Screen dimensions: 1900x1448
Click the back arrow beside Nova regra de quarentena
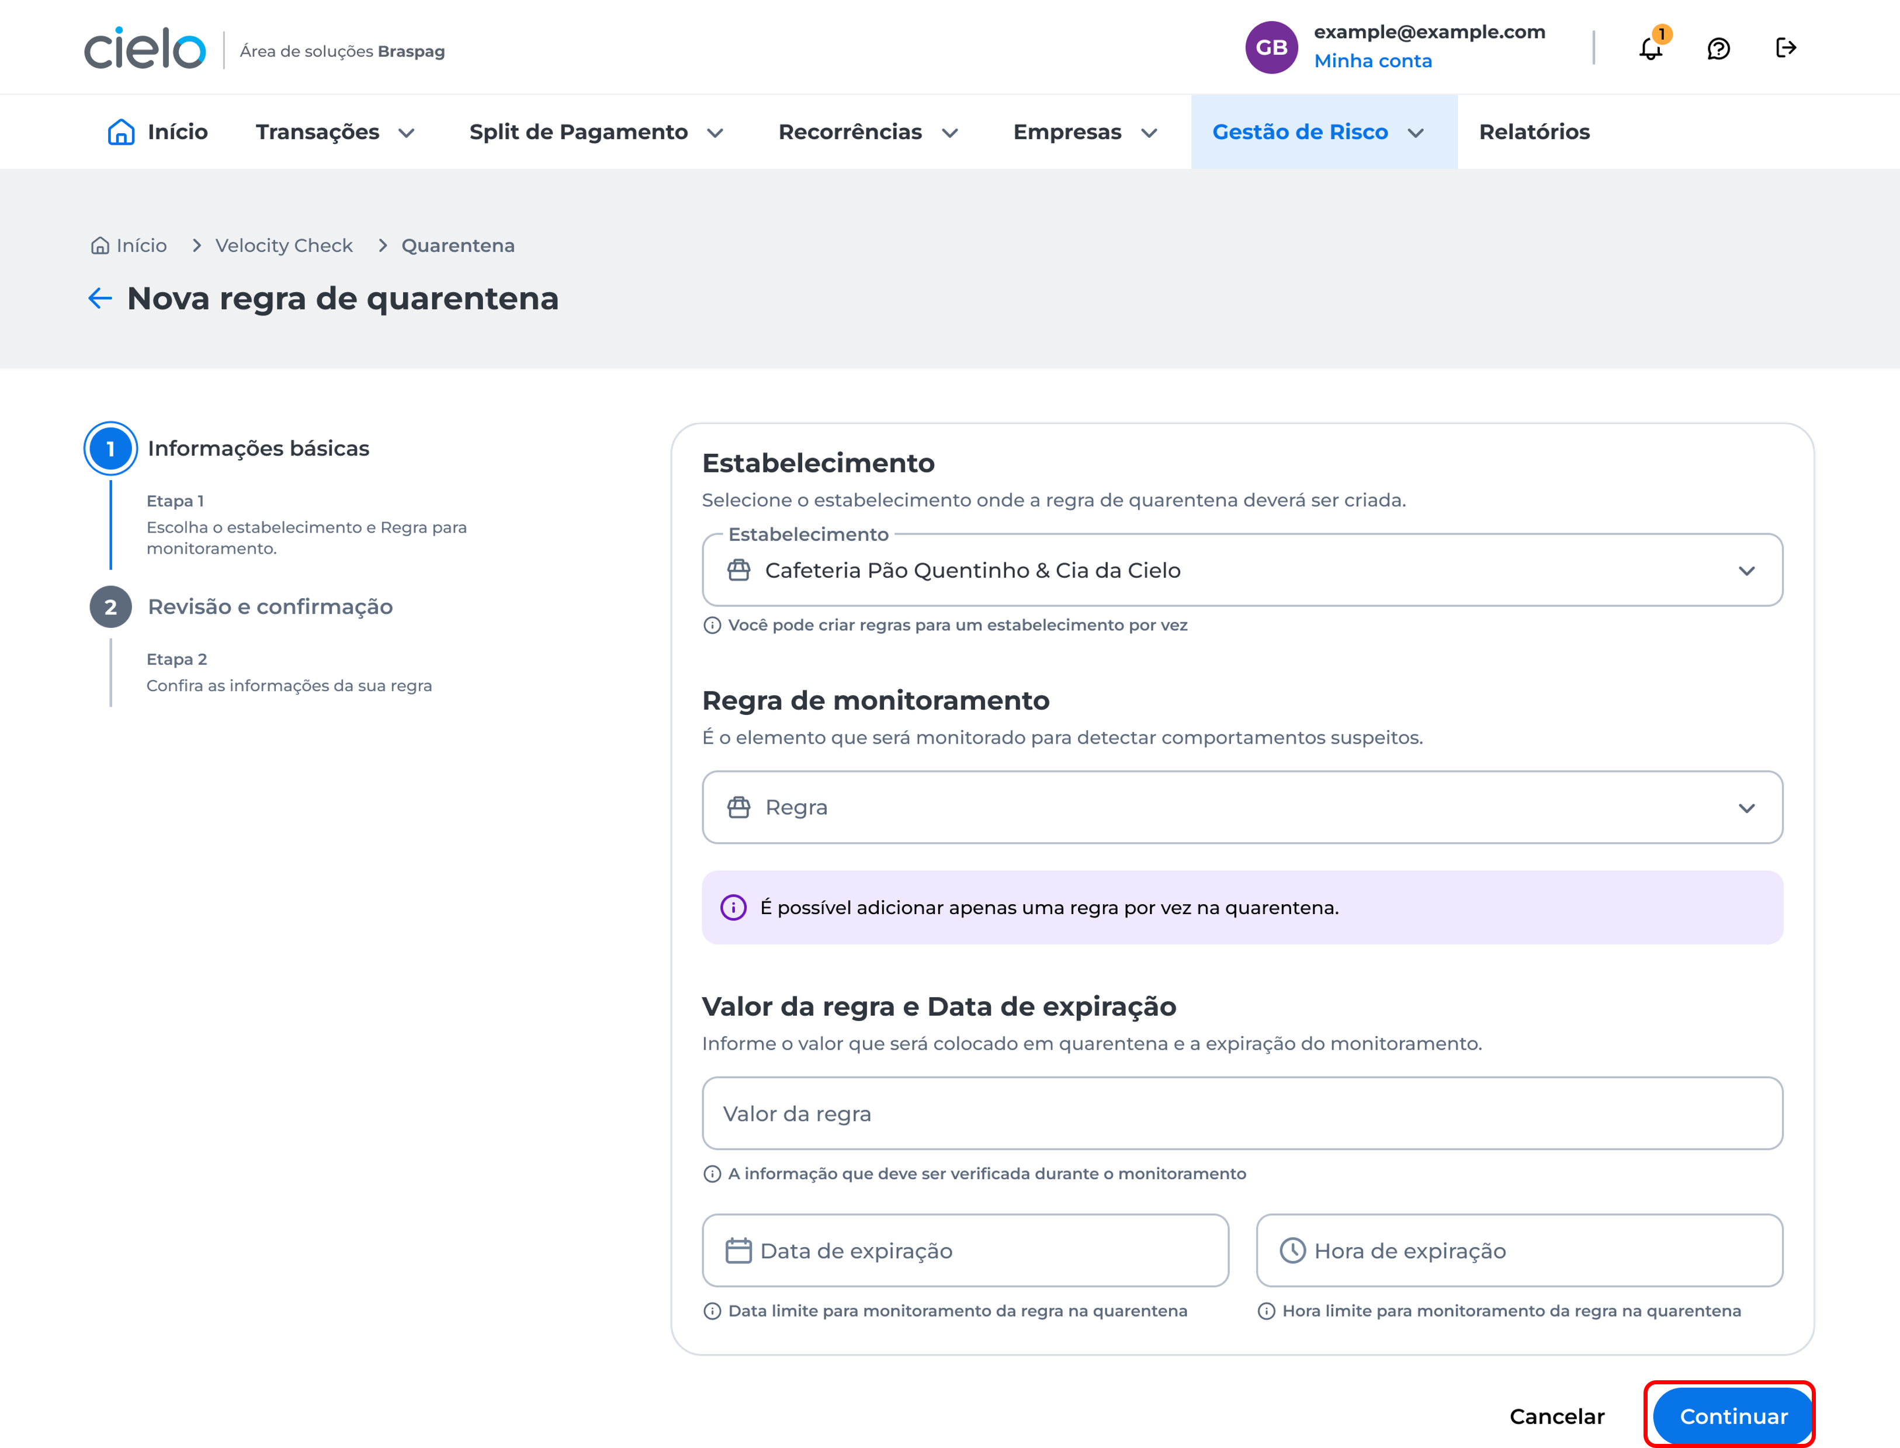click(x=99, y=297)
